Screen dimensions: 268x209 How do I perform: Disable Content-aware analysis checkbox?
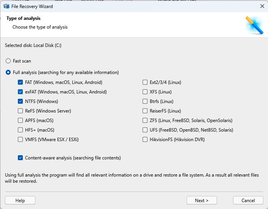tap(20, 158)
